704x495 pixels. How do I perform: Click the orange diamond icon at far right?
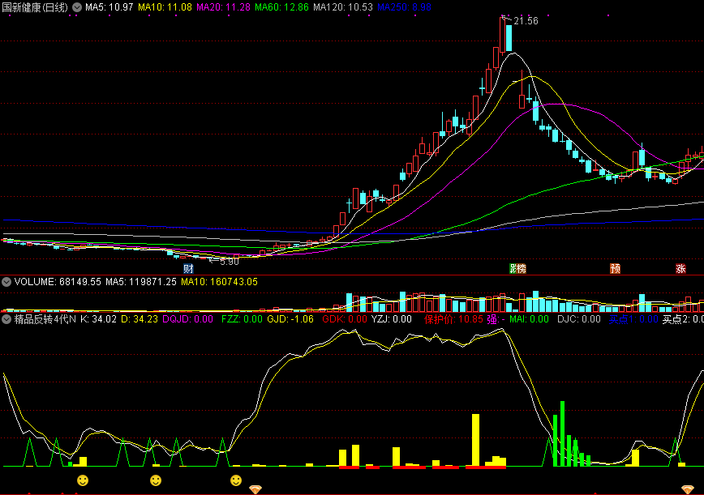[688, 489]
